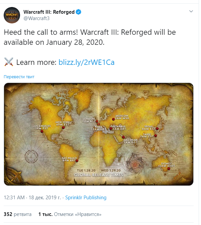Click the maelstrom swirl on the map

click(135, 164)
